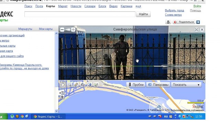This screenshot has height=129, width=220.
Task: Open the Словари service link
Action: coord(90,6)
